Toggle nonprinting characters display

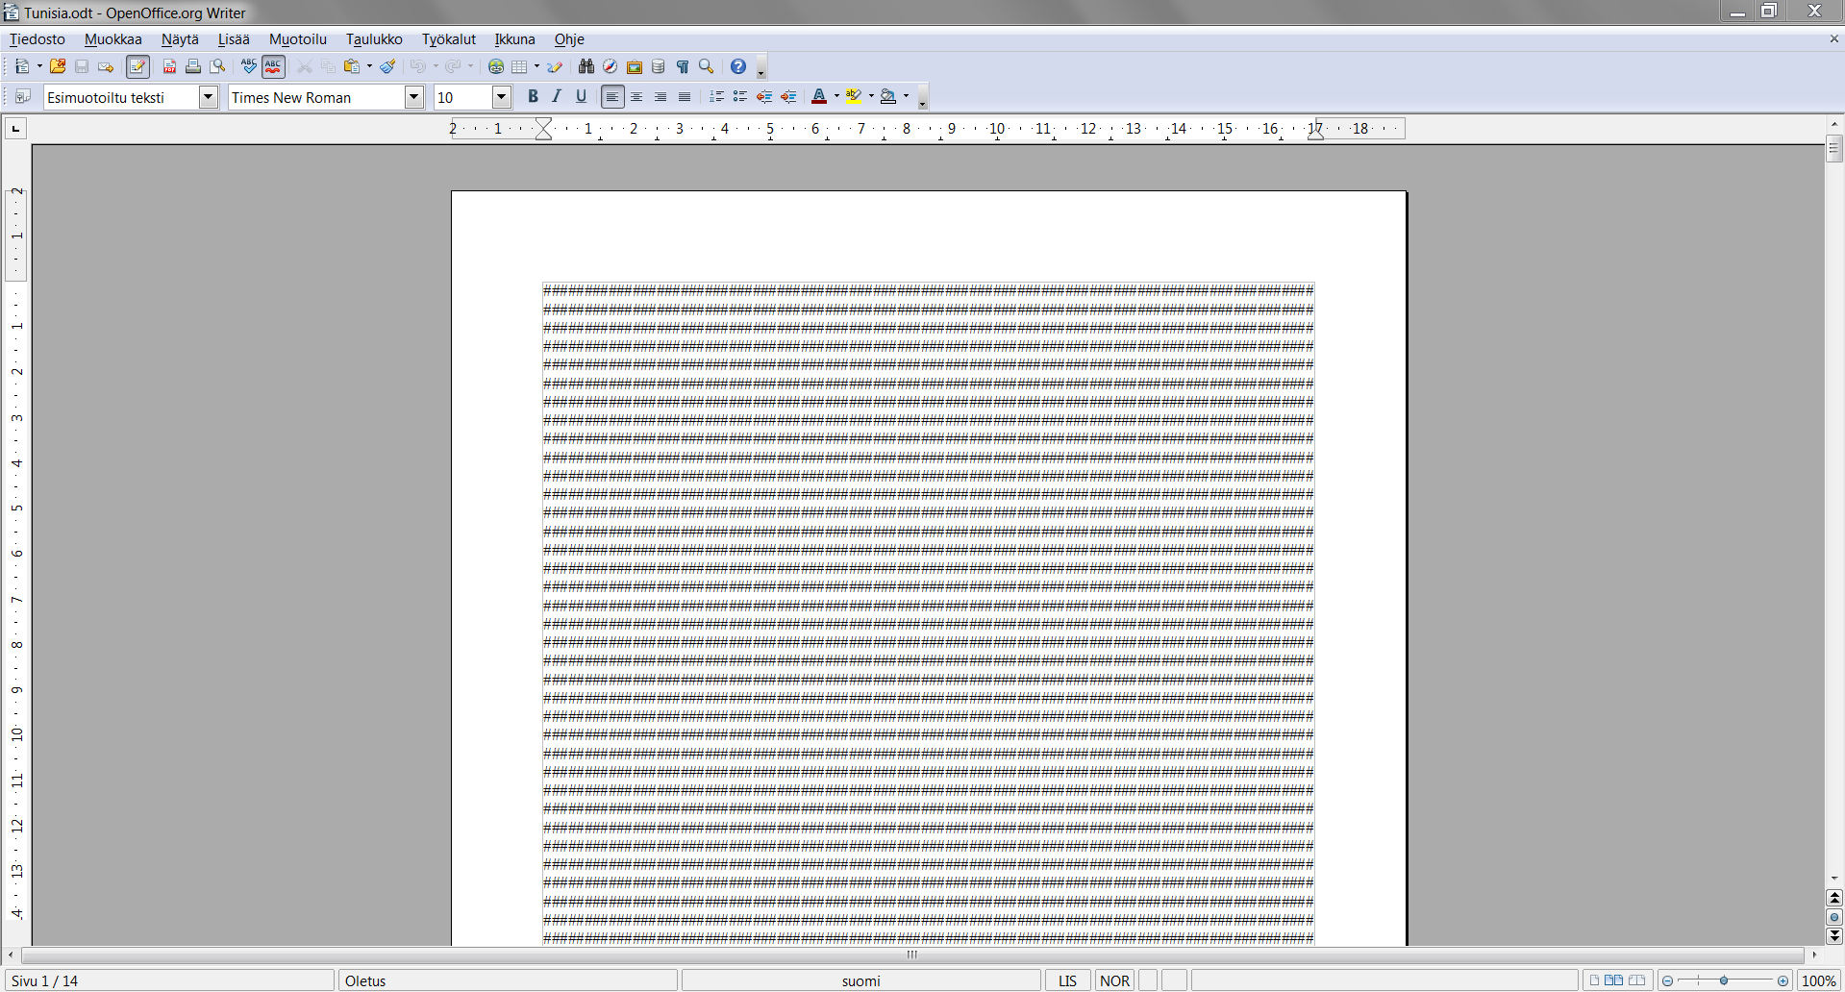683,67
